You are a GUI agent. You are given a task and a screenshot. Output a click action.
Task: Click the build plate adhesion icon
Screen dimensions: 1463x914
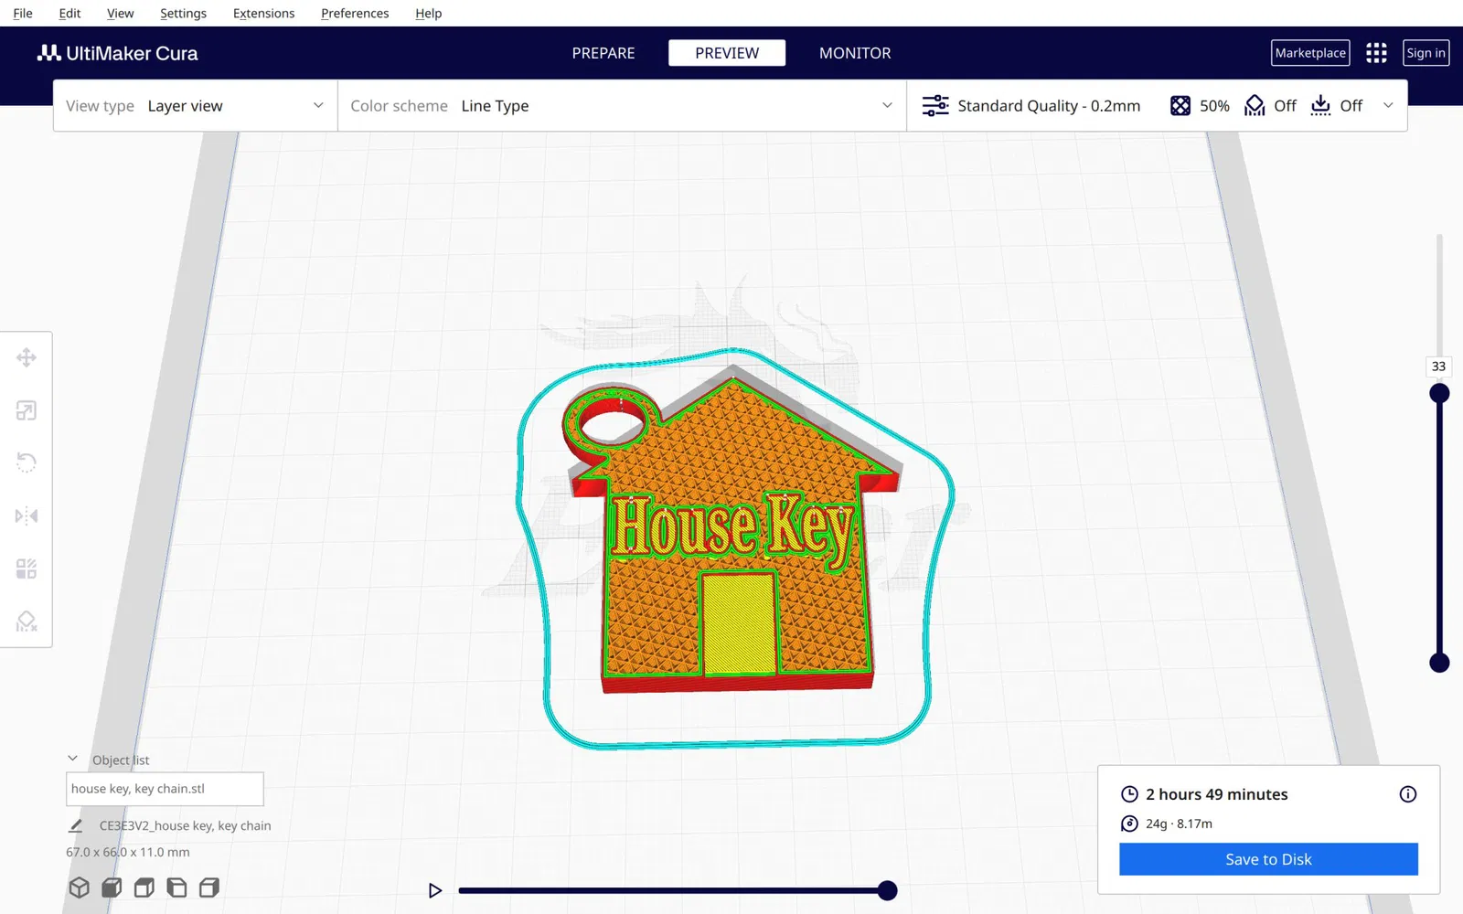pyautogui.click(x=1320, y=106)
